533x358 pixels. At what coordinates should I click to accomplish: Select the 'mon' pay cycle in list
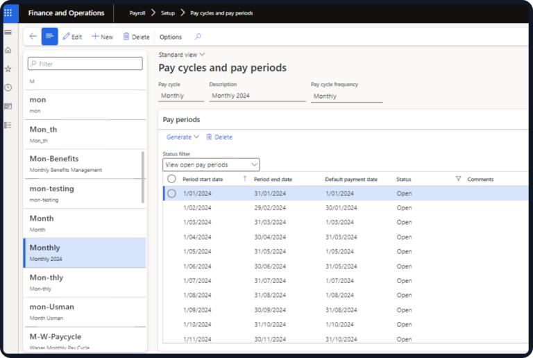pyautogui.click(x=85, y=105)
